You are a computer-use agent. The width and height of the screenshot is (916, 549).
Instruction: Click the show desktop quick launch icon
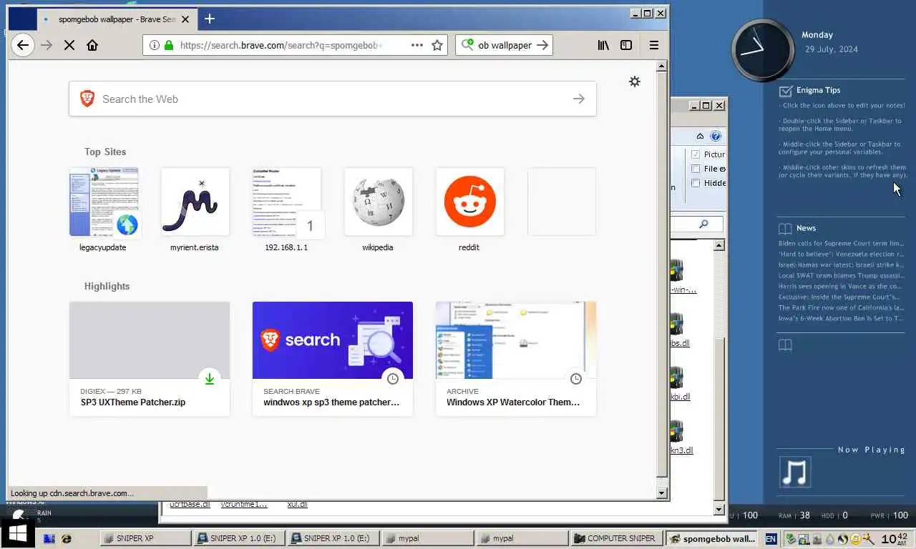coord(49,538)
